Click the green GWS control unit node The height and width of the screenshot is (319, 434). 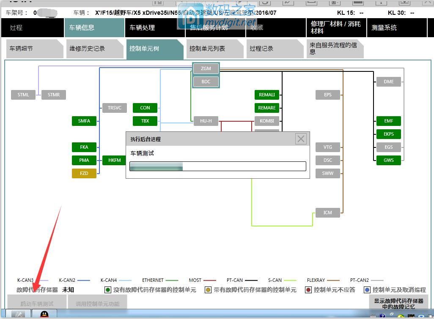[388, 160]
